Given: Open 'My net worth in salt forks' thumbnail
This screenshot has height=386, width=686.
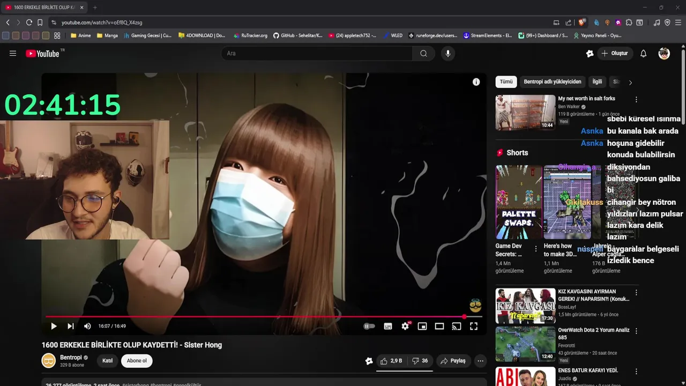Looking at the screenshot, I should [525, 113].
